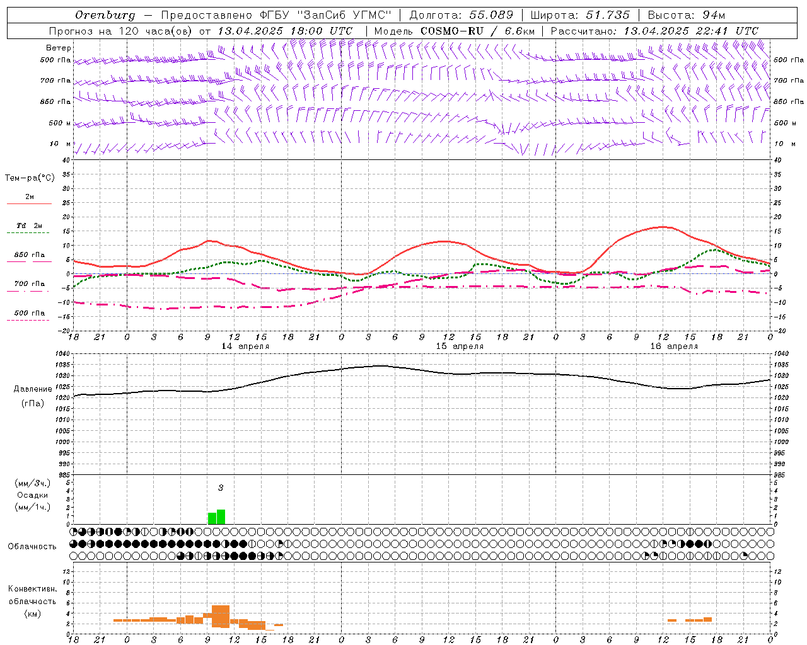The width and height of the screenshot is (807, 645).
Task: Click the red line sample under '2м' legend
Action: pyautogui.click(x=30, y=204)
